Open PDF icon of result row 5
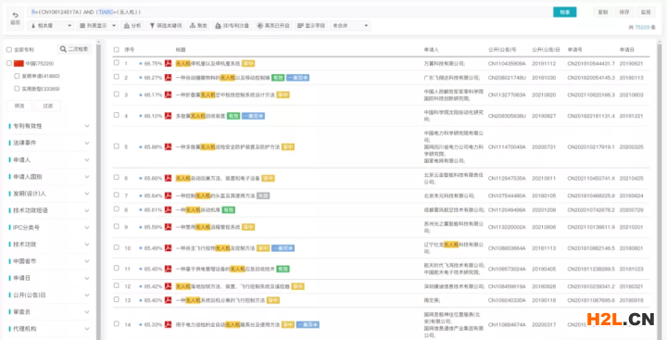Viewport: 667px width, 340px height. pyautogui.click(x=168, y=146)
